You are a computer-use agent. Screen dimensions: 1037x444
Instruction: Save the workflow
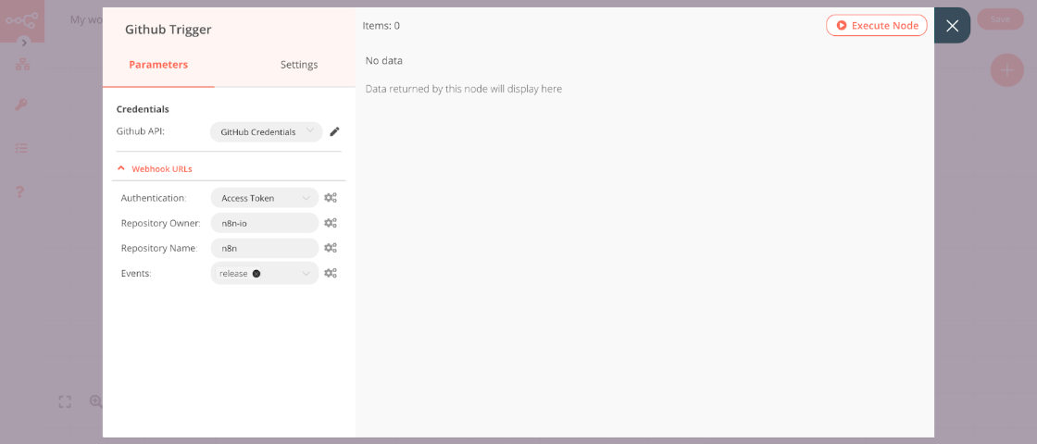click(x=1000, y=19)
